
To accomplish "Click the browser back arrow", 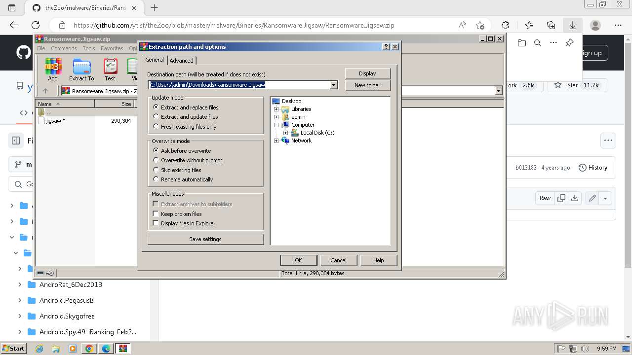I will (14, 25).
